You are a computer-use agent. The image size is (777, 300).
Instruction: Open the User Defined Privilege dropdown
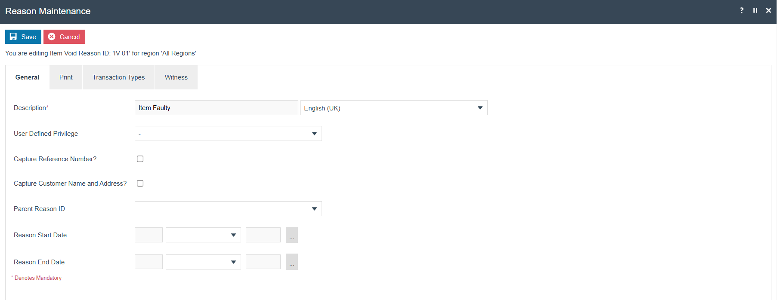click(x=228, y=134)
